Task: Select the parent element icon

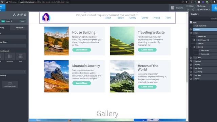Action: click(14, 15)
